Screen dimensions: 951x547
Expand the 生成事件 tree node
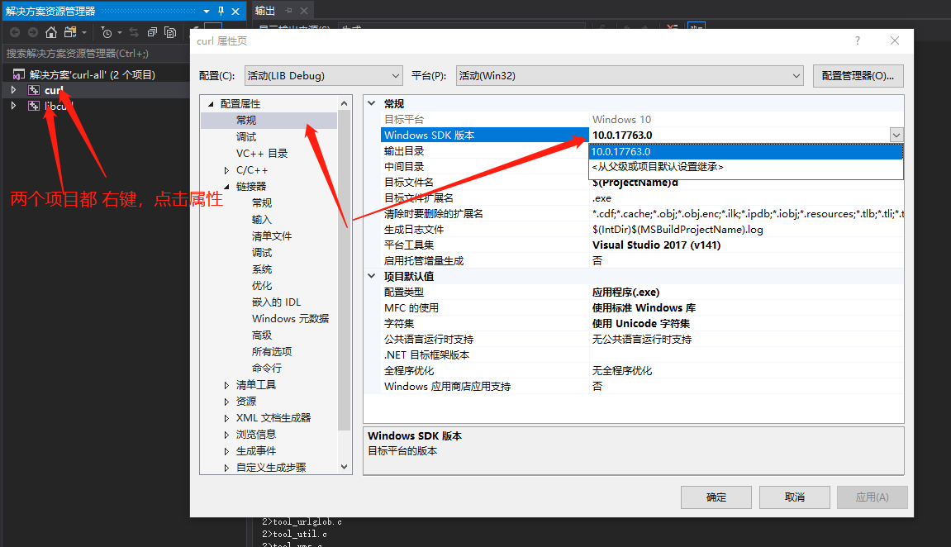[x=226, y=451]
